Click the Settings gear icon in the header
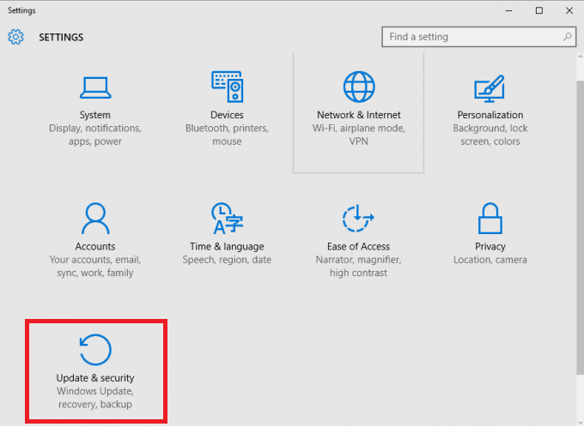This screenshot has height=427, width=584. (x=15, y=37)
